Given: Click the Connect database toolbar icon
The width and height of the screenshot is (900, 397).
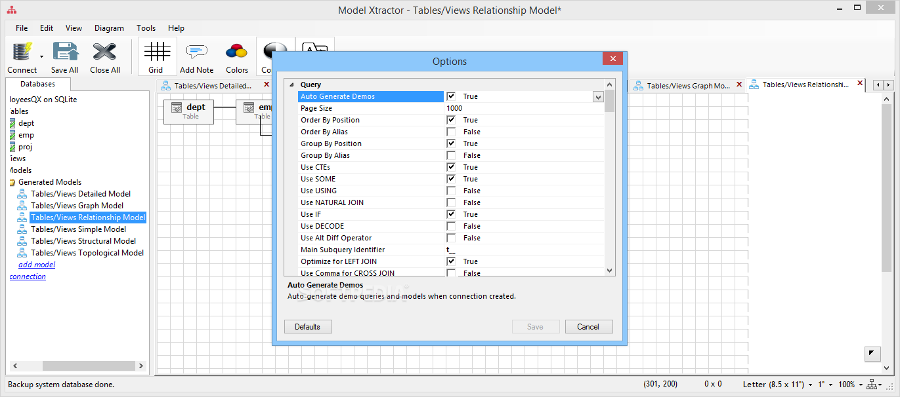Looking at the screenshot, I should (22, 52).
